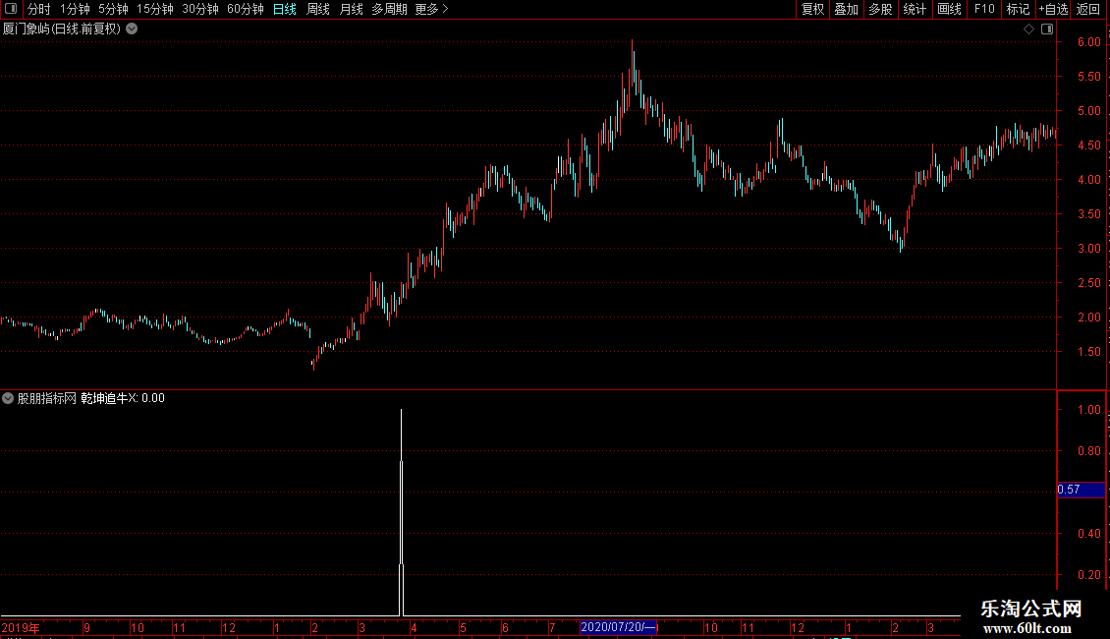The image size is (1110, 639).
Task: Click the 1.00 indicator axis label
Action: coord(1088,410)
